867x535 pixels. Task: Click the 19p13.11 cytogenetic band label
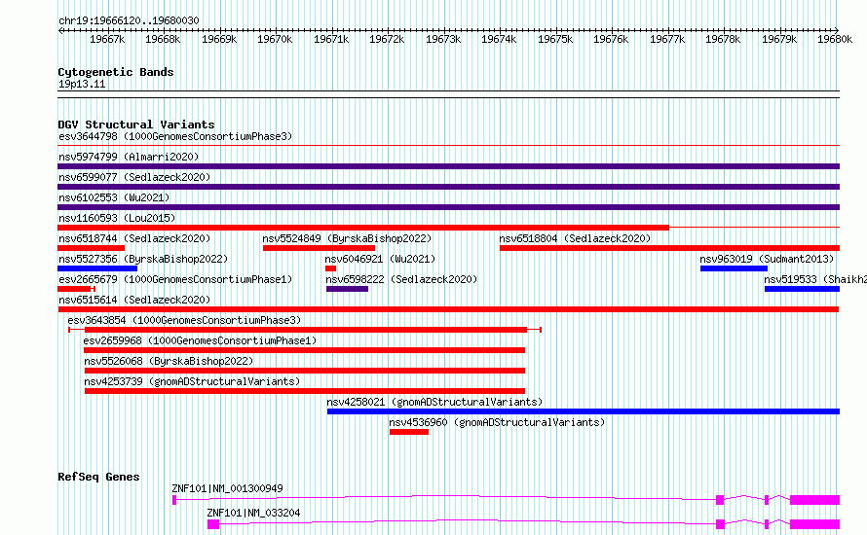click(x=82, y=84)
